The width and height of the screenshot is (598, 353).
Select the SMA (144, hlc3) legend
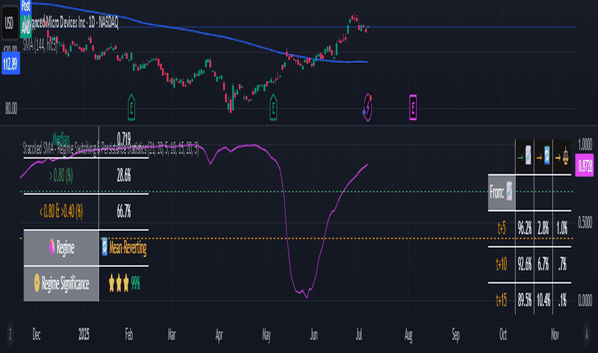40,46
